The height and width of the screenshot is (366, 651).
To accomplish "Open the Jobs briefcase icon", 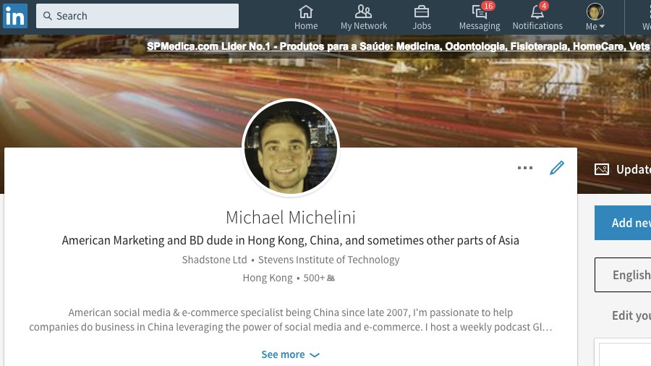I will [x=422, y=12].
